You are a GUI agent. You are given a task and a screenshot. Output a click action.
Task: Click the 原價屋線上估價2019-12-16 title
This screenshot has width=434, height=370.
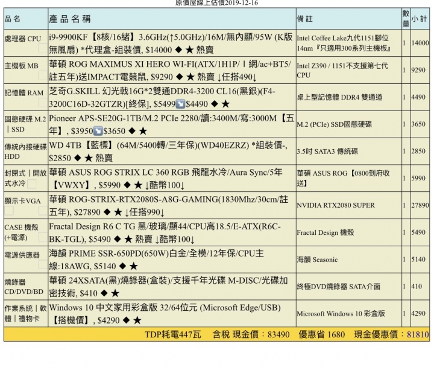tap(217, 3)
